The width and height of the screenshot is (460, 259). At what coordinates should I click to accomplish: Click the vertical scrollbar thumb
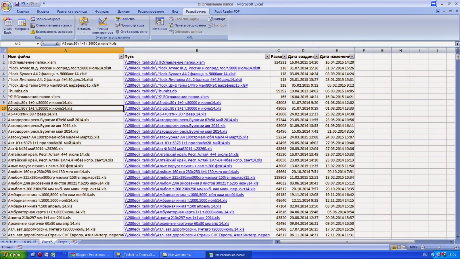tap(457, 57)
